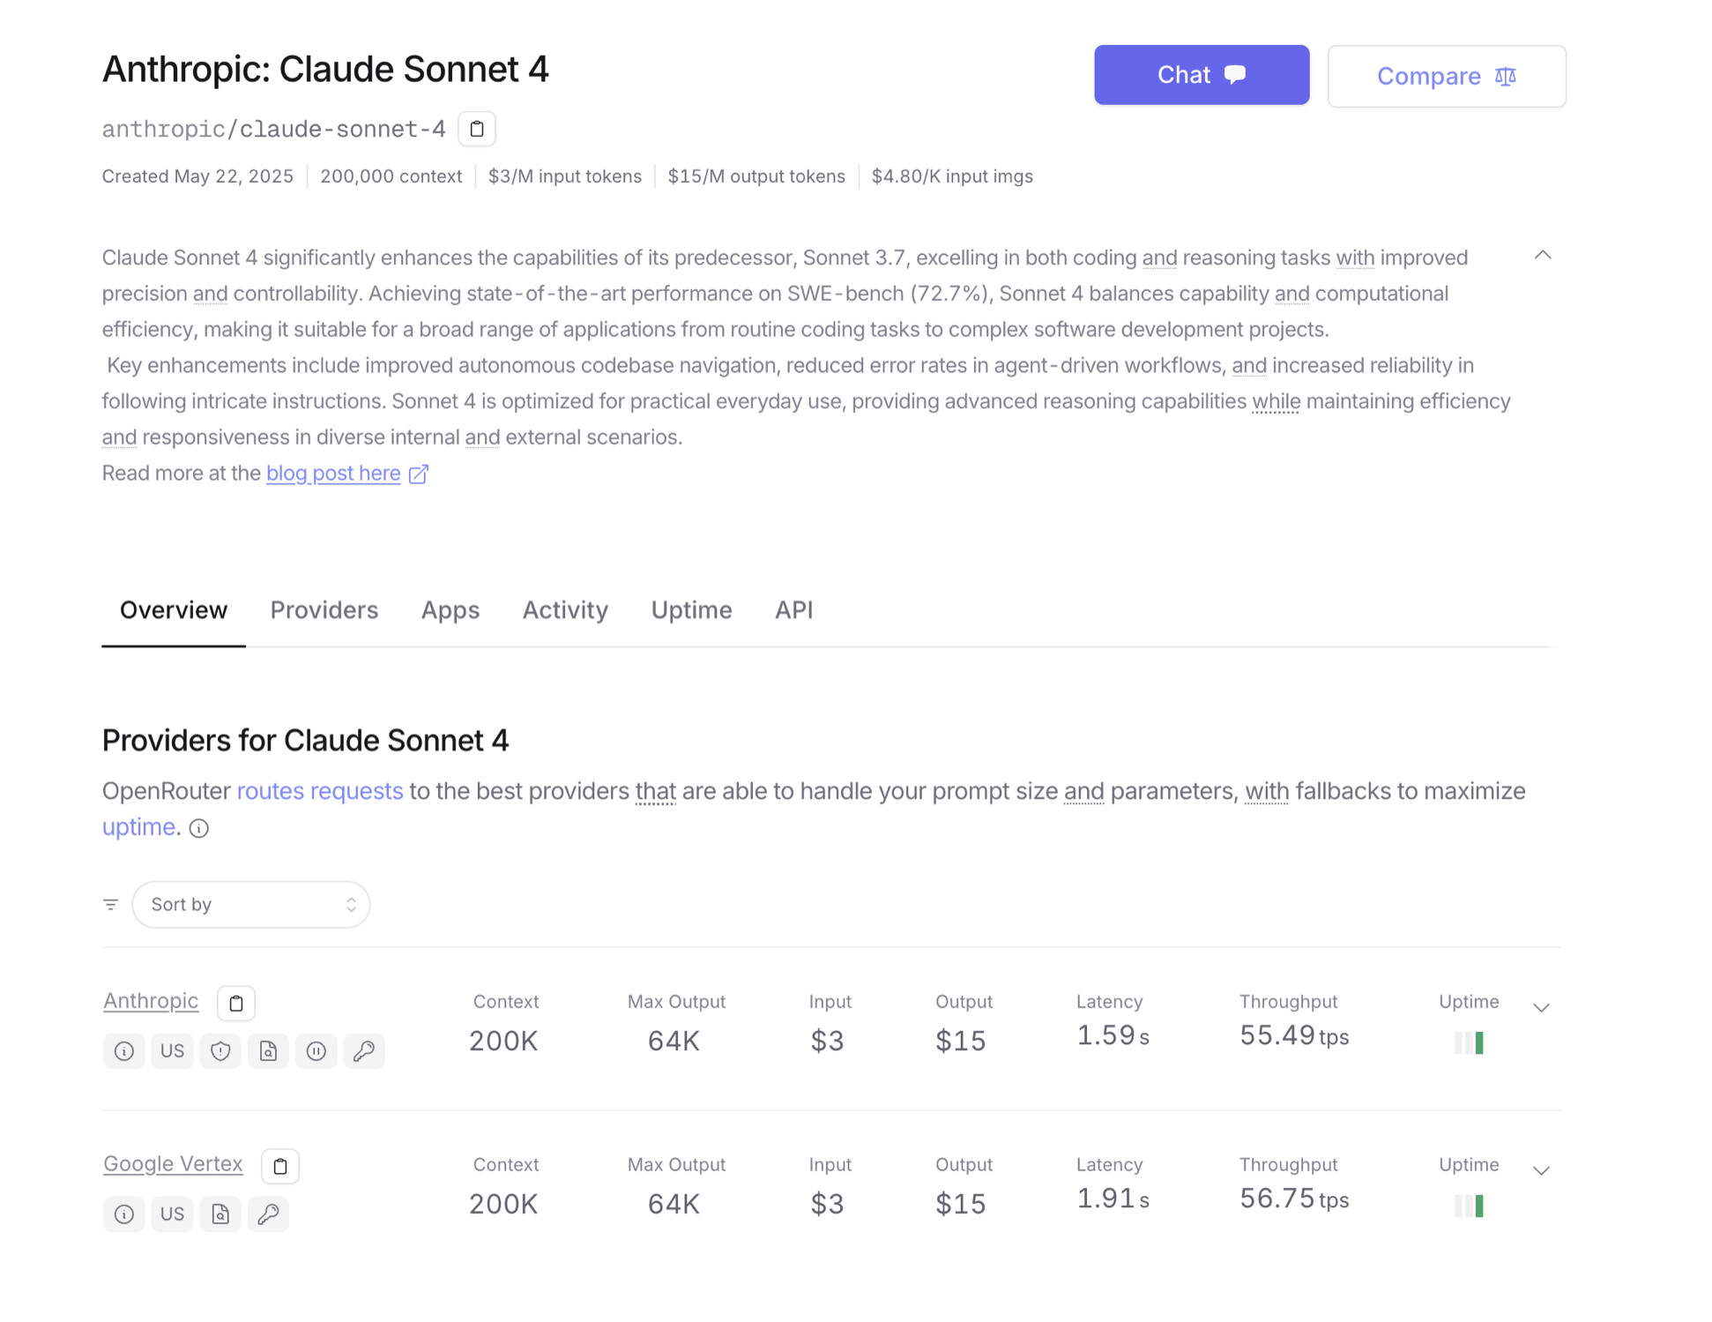The image size is (1712, 1322).
Task: Click the pause circle icon in Anthropic row
Action: pos(316,1051)
